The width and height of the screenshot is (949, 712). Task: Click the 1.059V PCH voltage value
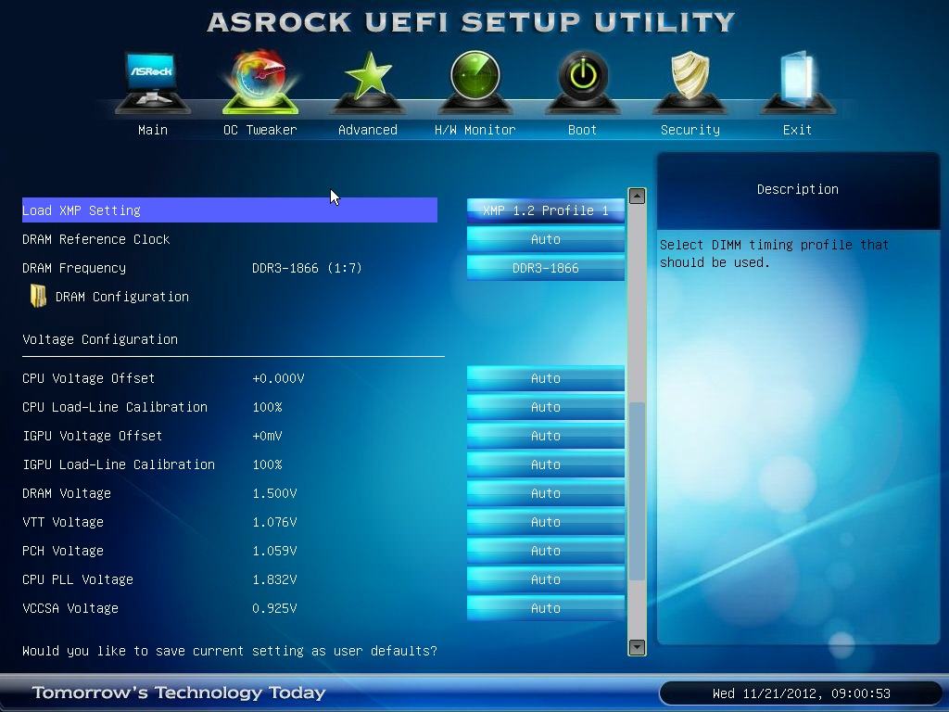pos(274,551)
